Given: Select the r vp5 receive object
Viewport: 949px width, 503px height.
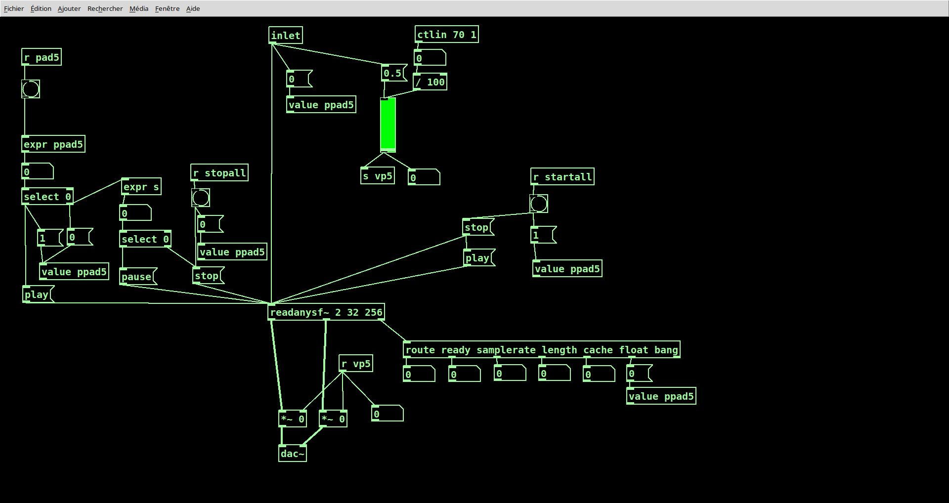Looking at the screenshot, I should (x=356, y=364).
